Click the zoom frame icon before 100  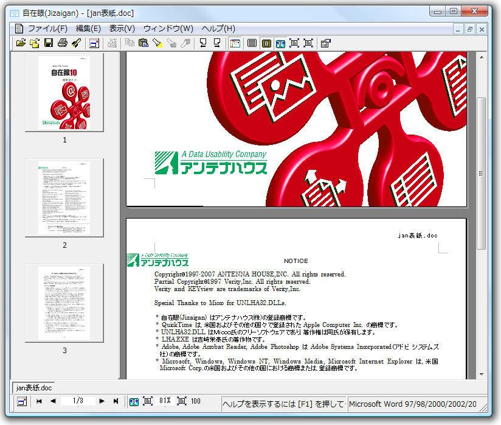click(x=181, y=401)
